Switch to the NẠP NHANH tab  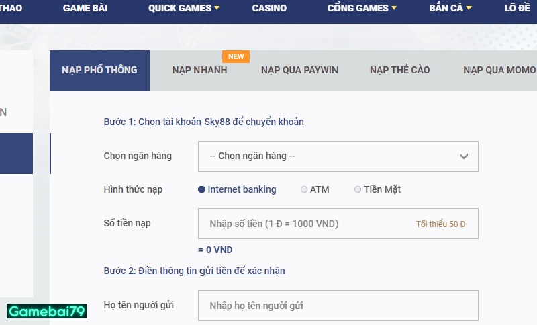point(199,71)
